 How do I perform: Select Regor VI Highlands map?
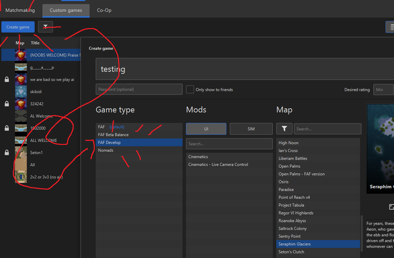(318, 213)
